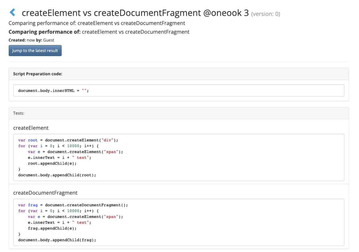Click the plain 'Comparing performance of:' description line
This screenshot has height=252, width=359.
pos(97,23)
